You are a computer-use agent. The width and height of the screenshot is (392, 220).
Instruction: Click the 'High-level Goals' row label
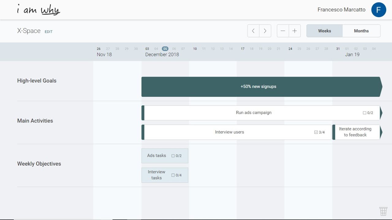click(x=37, y=81)
